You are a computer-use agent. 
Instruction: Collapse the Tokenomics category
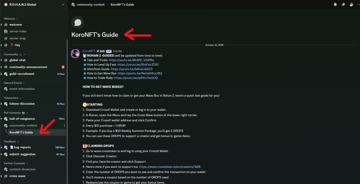pos(12,98)
